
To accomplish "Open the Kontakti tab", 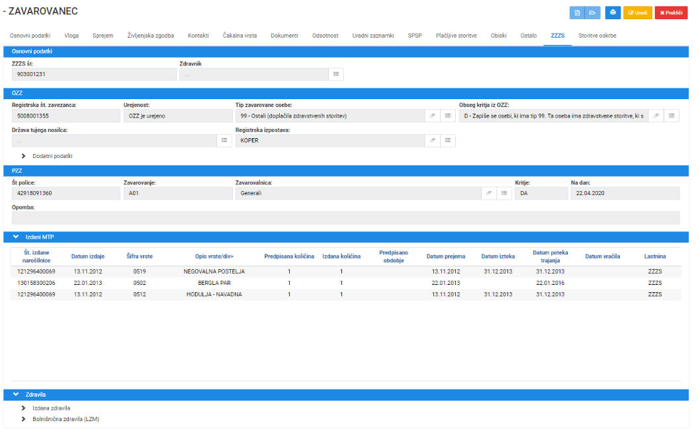I will pyautogui.click(x=198, y=36).
